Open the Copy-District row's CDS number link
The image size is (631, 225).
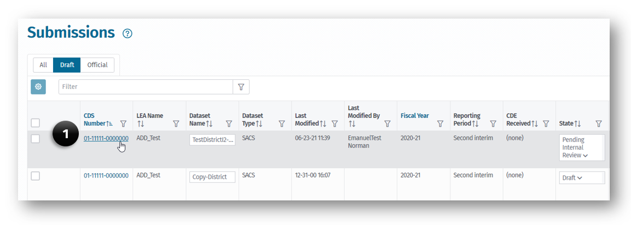(106, 176)
